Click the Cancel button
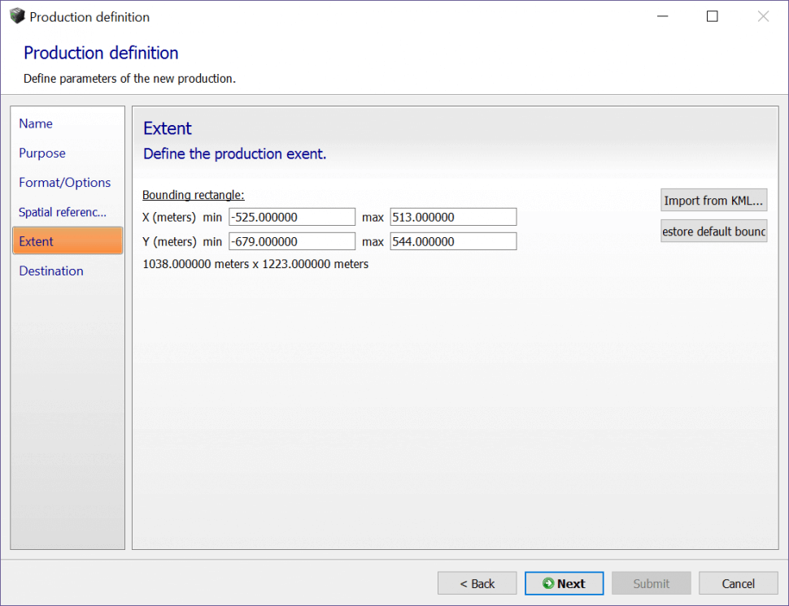The height and width of the screenshot is (606, 789). coord(739,583)
